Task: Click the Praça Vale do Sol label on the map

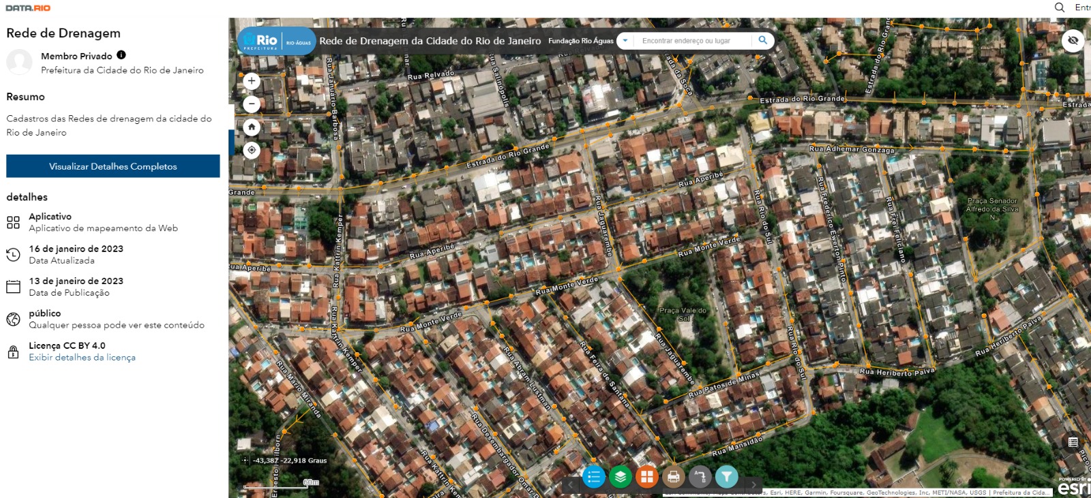Action: (683, 314)
